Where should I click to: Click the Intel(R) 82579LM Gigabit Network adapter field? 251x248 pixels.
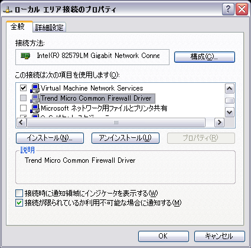pos(92,57)
